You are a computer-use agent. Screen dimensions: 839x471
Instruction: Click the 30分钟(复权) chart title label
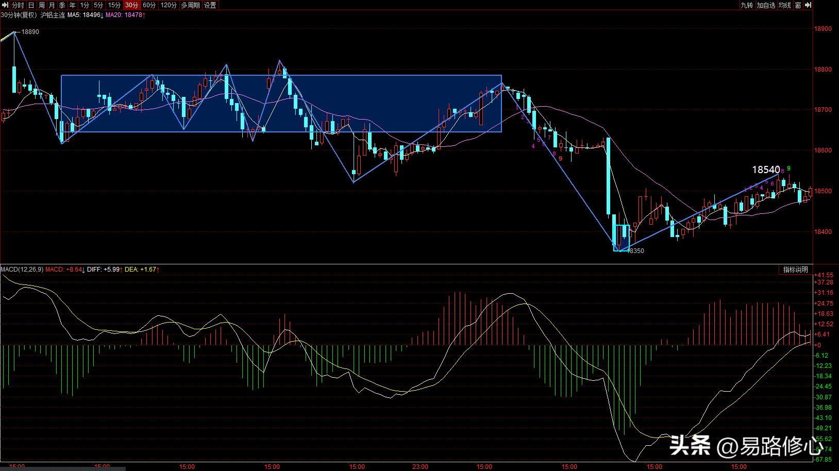pos(19,15)
